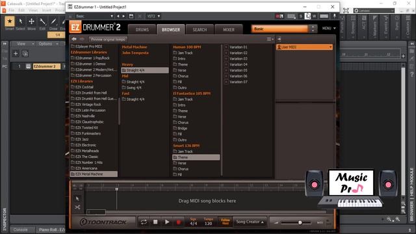Click the box beside Variation 07

(x=226, y=82)
